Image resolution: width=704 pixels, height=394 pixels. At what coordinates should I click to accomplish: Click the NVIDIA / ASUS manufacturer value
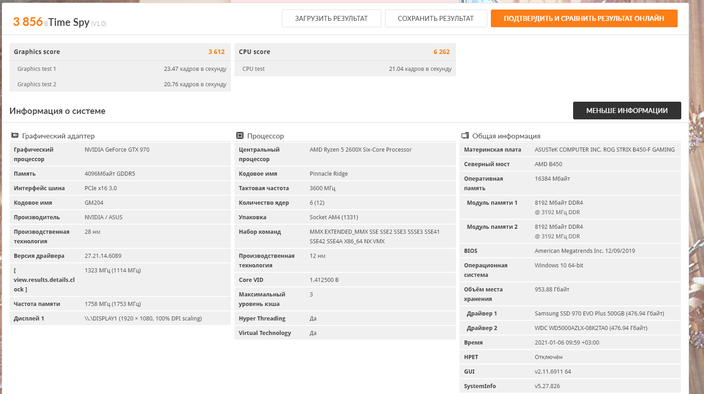[104, 217]
